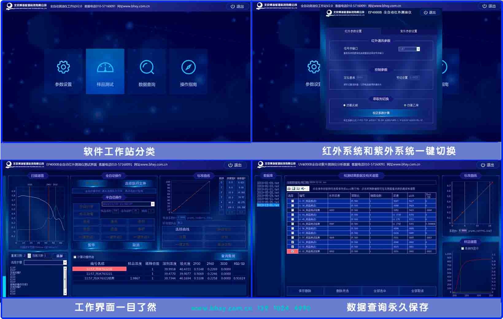
Task: Expand 信号传输口 port dropdown
Action: pos(418,49)
